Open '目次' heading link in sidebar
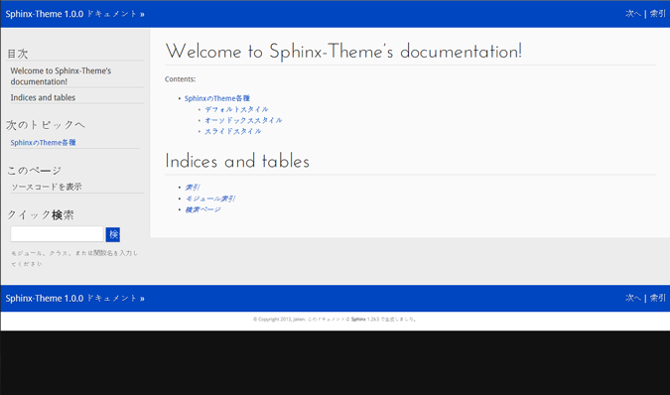Viewport: 670px width, 395px height. 18,54
